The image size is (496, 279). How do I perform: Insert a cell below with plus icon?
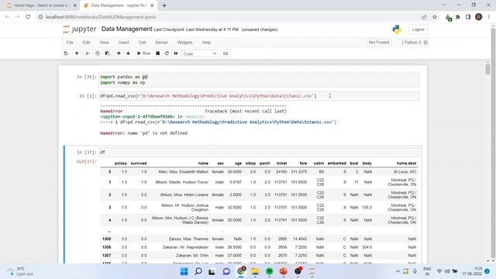pos(77,53)
